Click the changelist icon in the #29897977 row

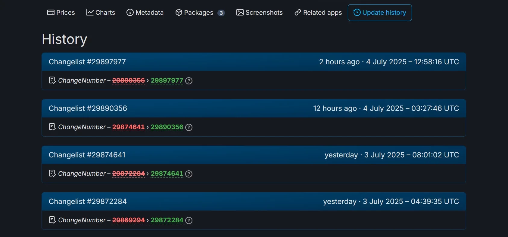pyautogui.click(x=52, y=81)
